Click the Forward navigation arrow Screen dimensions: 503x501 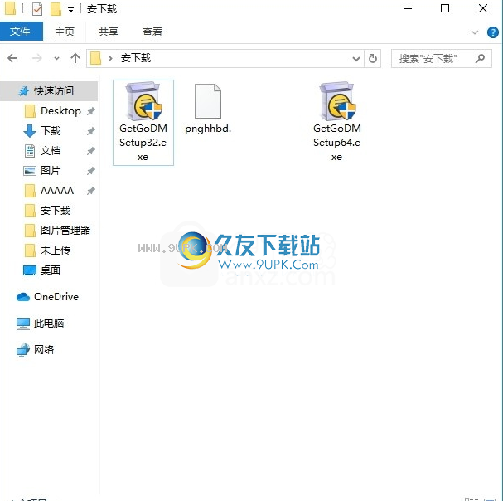(x=37, y=58)
